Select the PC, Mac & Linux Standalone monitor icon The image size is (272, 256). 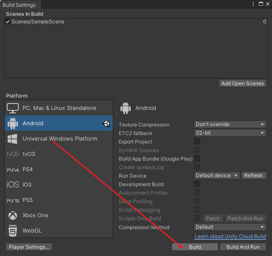(13, 108)
